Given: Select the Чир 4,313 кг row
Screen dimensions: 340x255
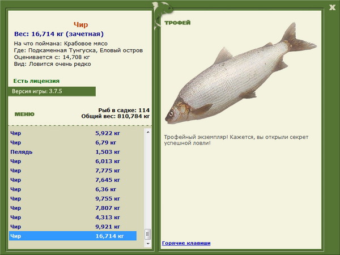Looking at the screenshot, I should (x=73, y=217).
